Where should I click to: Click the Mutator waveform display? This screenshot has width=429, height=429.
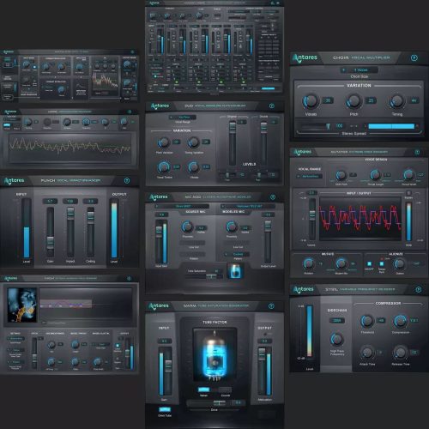pyautogui.click(x=360, y=219)
